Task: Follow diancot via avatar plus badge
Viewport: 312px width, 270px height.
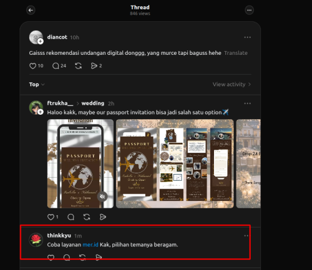Action: click(x=41, y=41)
